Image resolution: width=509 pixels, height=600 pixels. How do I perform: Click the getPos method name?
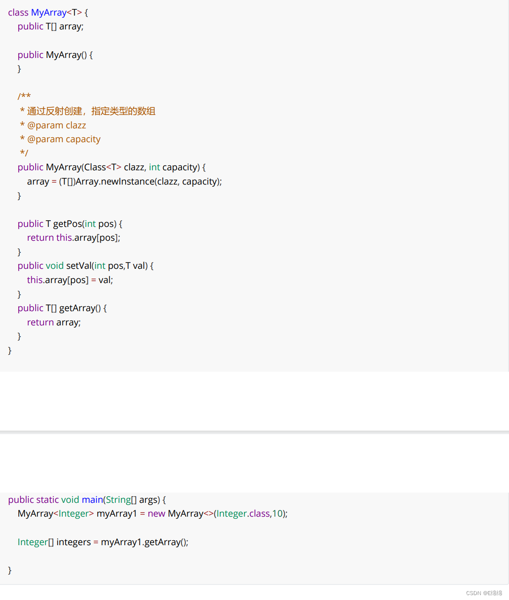[67, 224]
